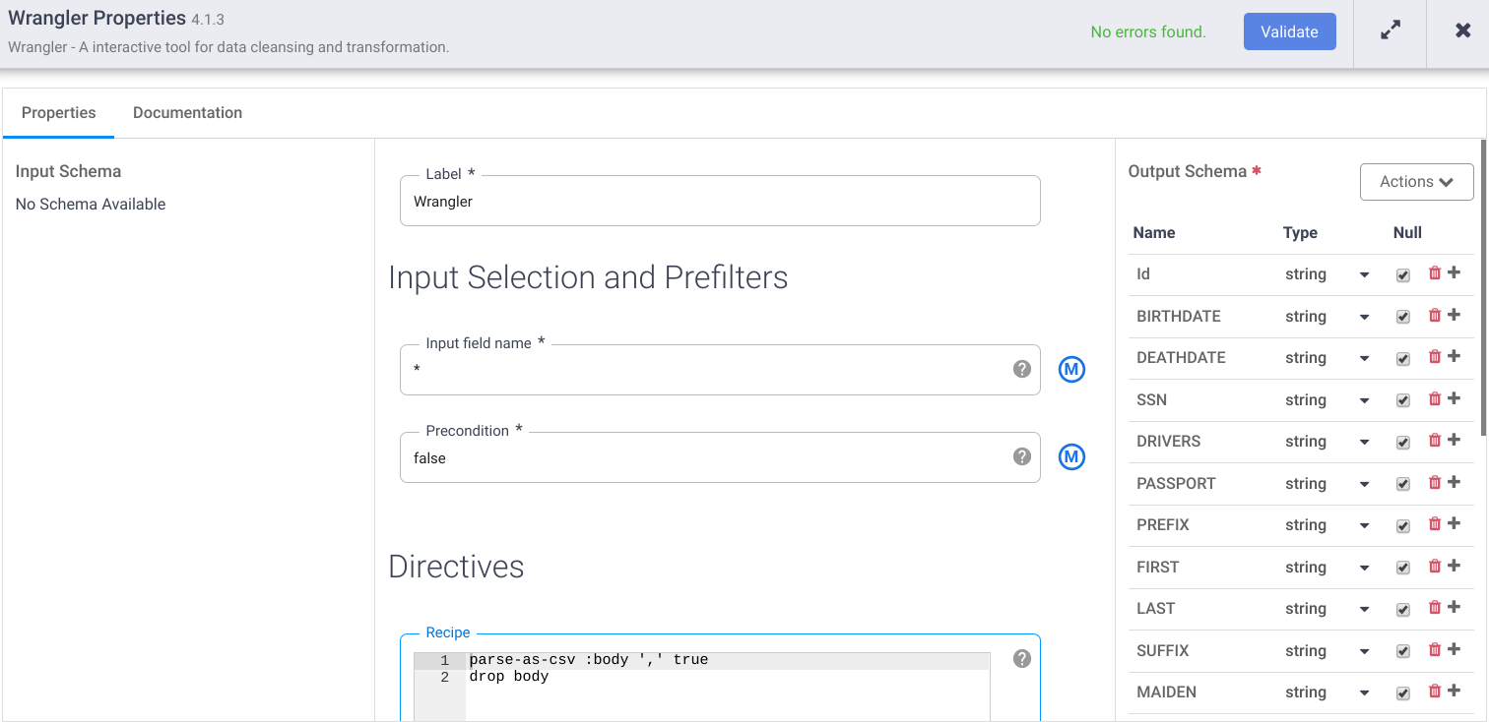Image resolution: width=1489 pixels, height=722 pixels.
Task: Close the Wrangler Properties dialog
Action: click(1462, 31)
